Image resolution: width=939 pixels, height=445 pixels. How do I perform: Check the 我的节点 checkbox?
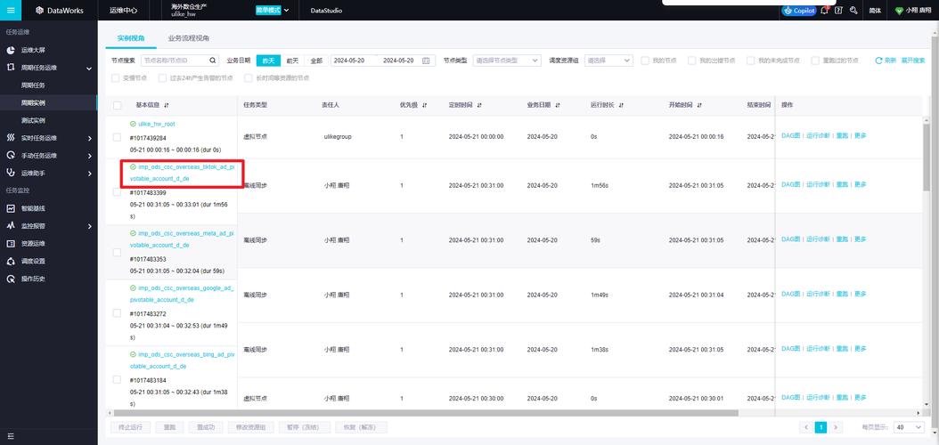(645, 61)
